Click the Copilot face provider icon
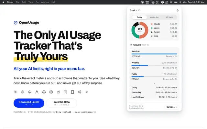207x129 pixels. [x=44, y=92]
